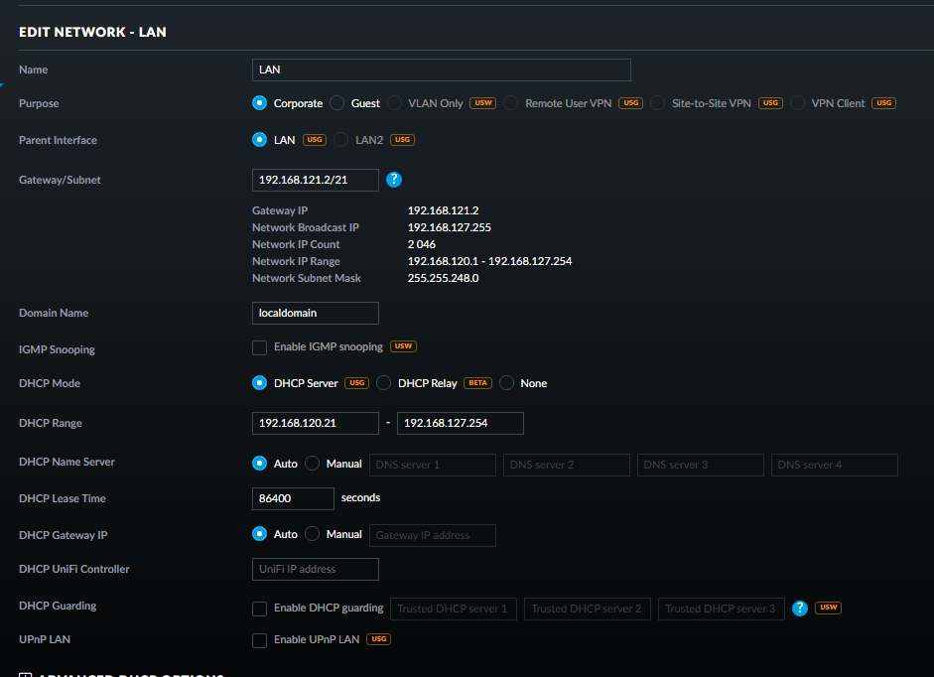Screen dimensions: 934x677
Task: Click the USG badge beside Remote User VPN
Action: (631, 103)
